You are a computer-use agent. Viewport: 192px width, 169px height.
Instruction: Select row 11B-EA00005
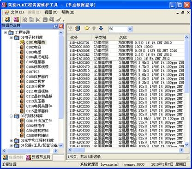click(x=126, y=51)
